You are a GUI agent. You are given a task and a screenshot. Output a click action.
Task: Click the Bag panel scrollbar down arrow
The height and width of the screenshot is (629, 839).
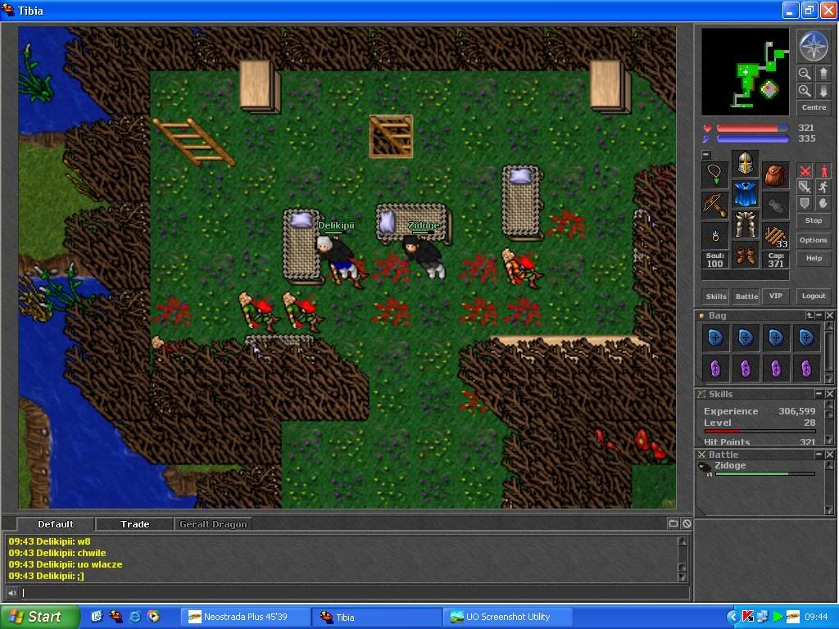[x=829, y=378]
